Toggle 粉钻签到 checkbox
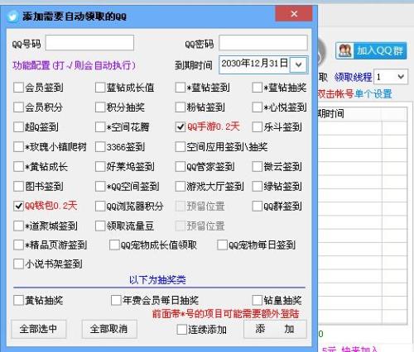 click(x=180, y=107)
